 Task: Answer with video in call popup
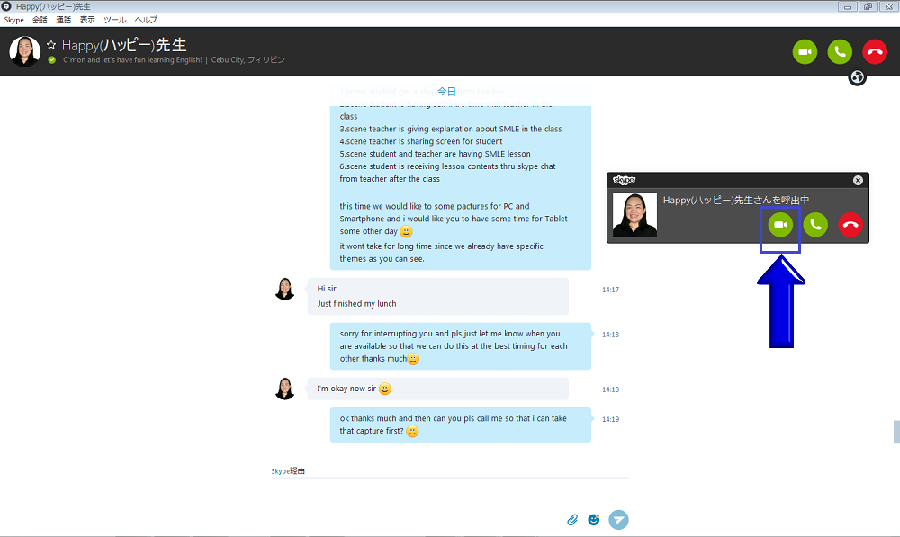780,224
